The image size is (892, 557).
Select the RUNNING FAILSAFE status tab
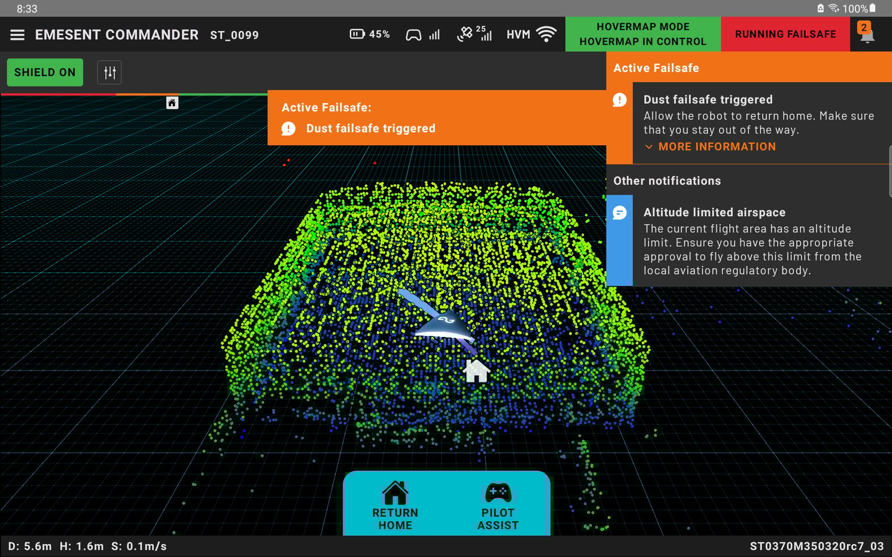click(x=785, y=34)
